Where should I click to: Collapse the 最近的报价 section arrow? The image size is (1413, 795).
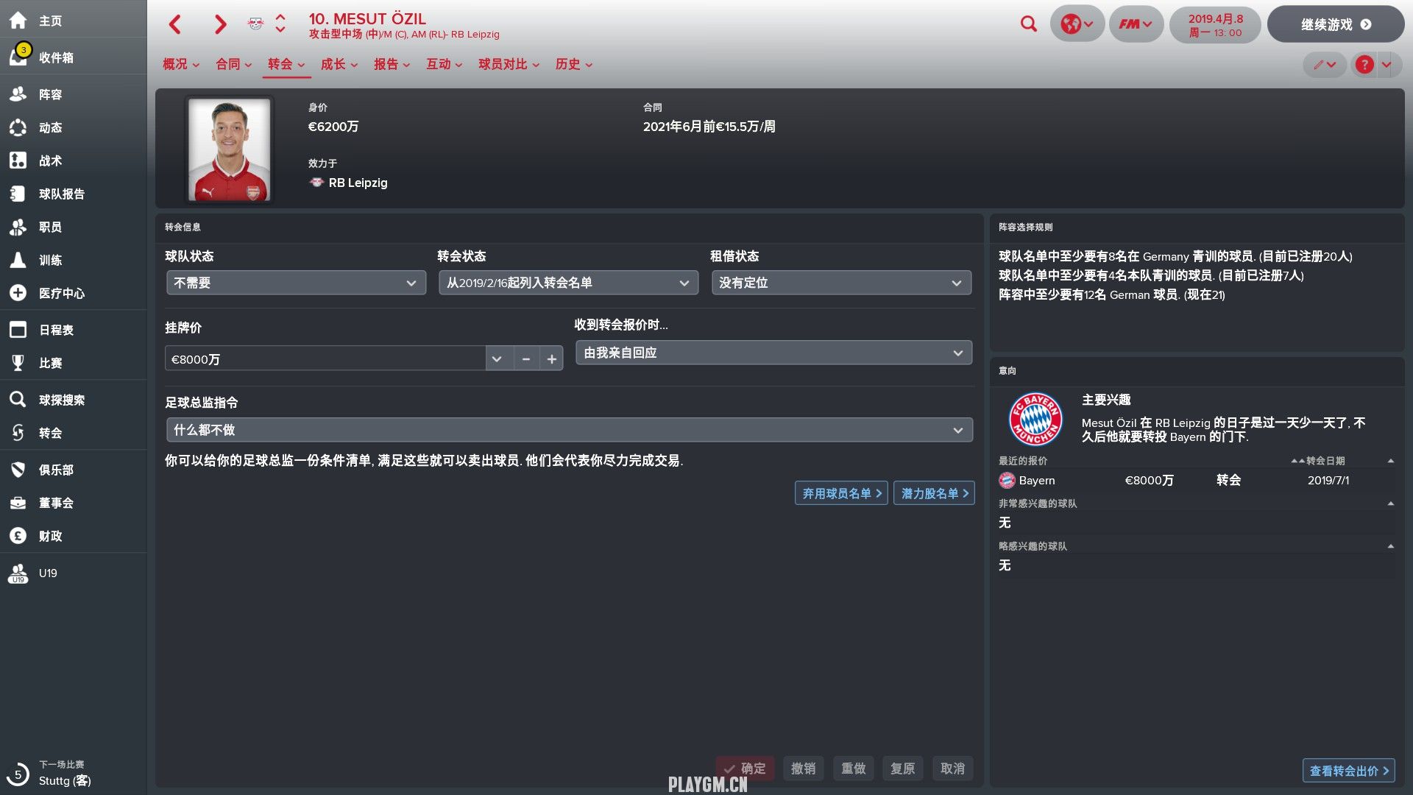tap(1390, 461)
